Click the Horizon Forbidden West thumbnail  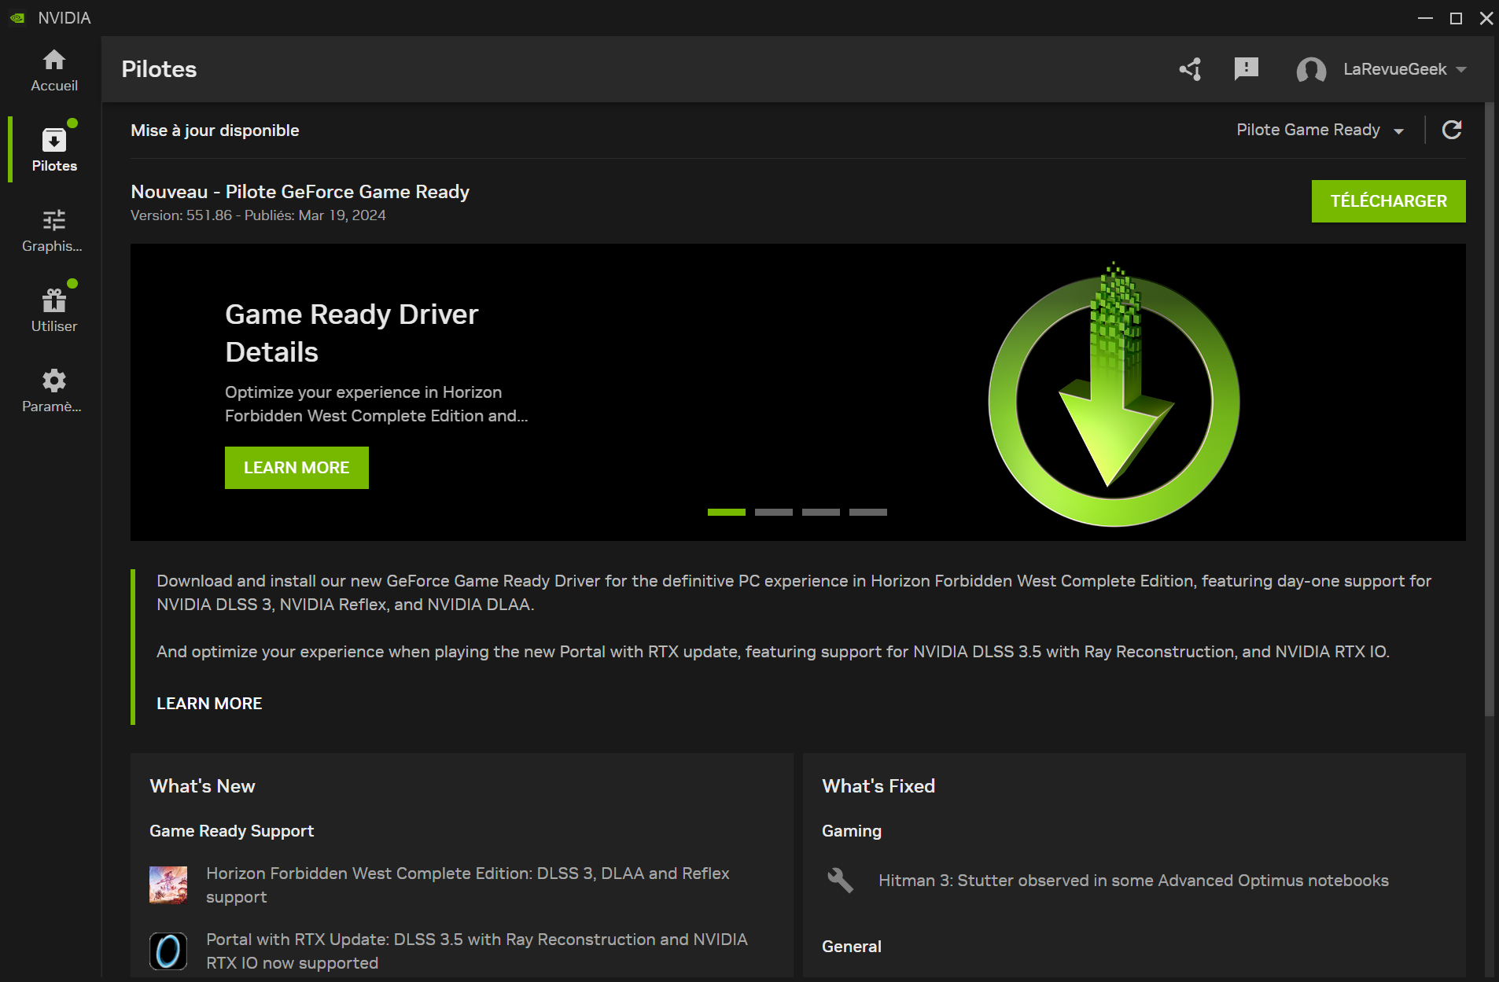(168, 885)
